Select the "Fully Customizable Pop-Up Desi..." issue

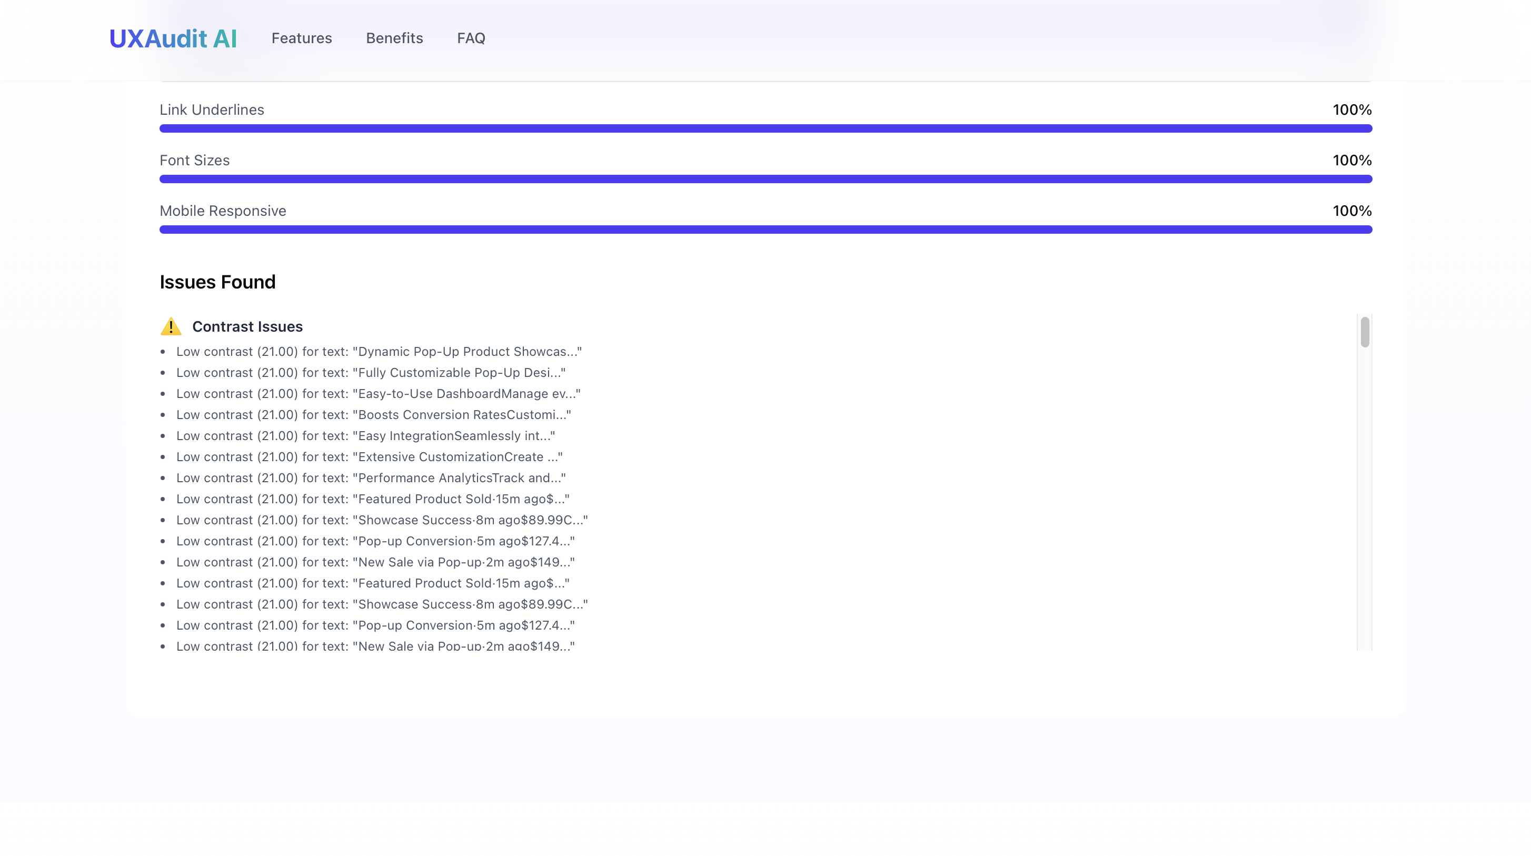point(370,373)
